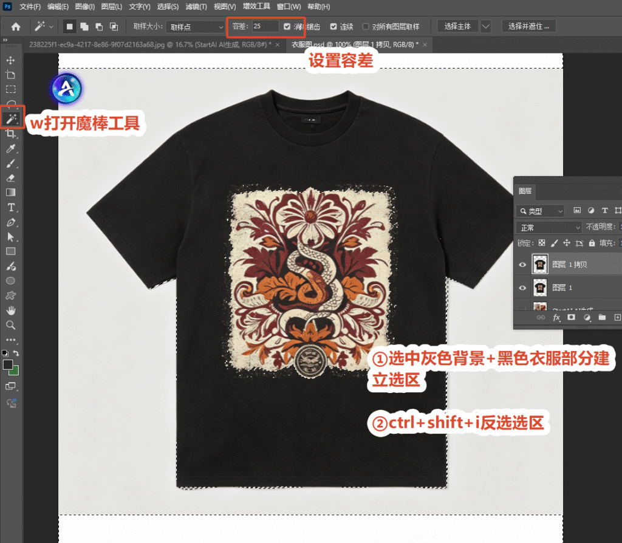Toggle lock all padlock icon
The width and height of the screenshot is (622, 543).
coord(592,243)
